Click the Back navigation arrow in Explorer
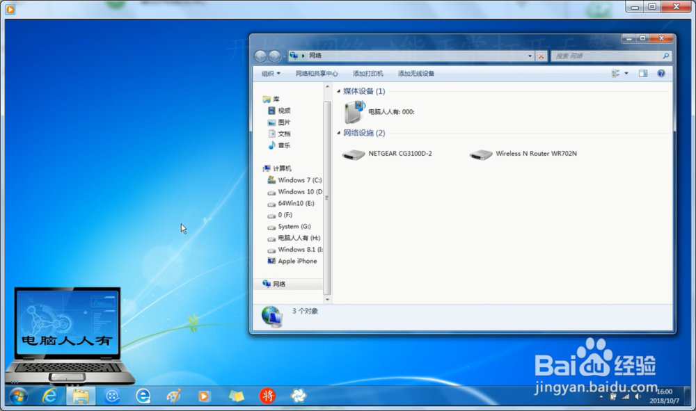The height and width of the screenshot is (411, 696). (x=260, y=56)
